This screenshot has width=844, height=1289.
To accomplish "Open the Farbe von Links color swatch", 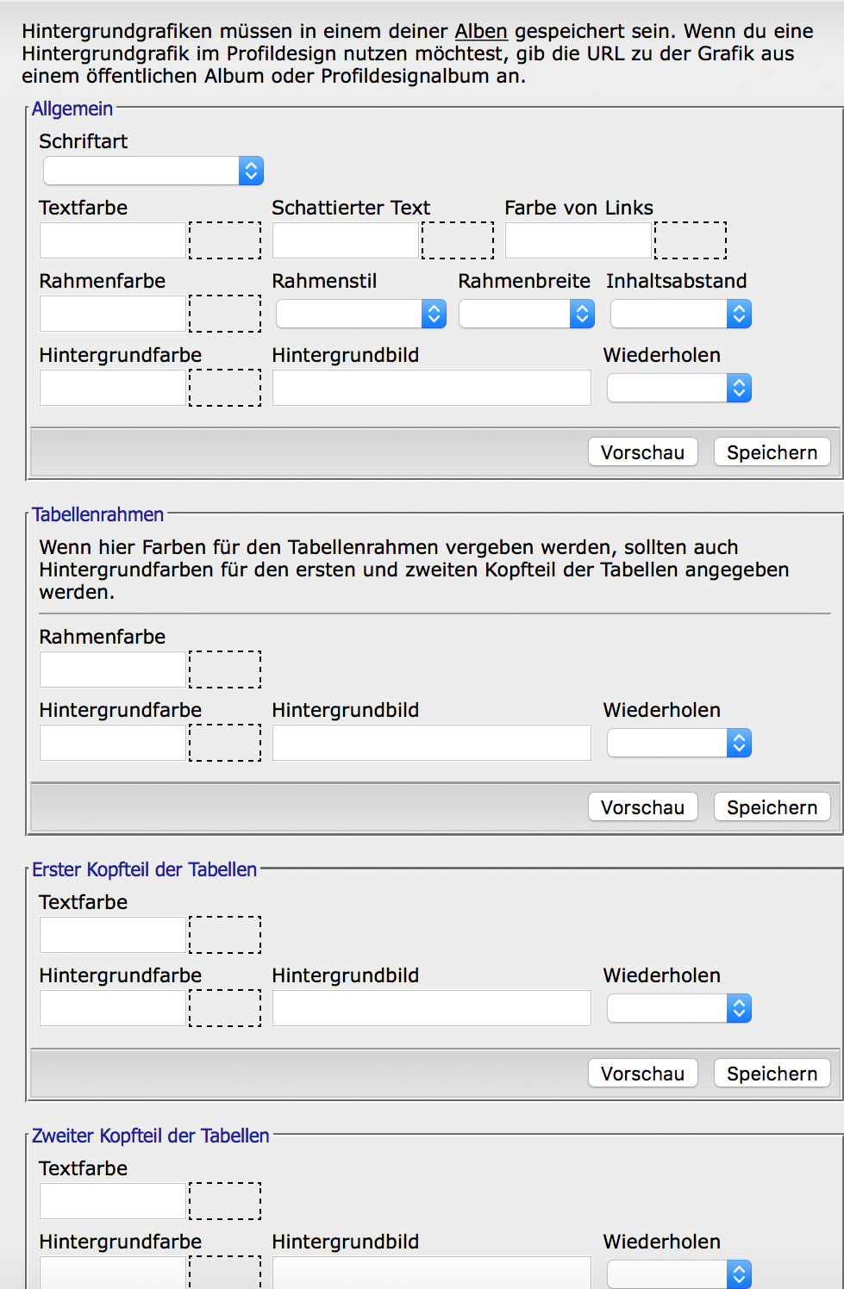I will click(691, 240).
